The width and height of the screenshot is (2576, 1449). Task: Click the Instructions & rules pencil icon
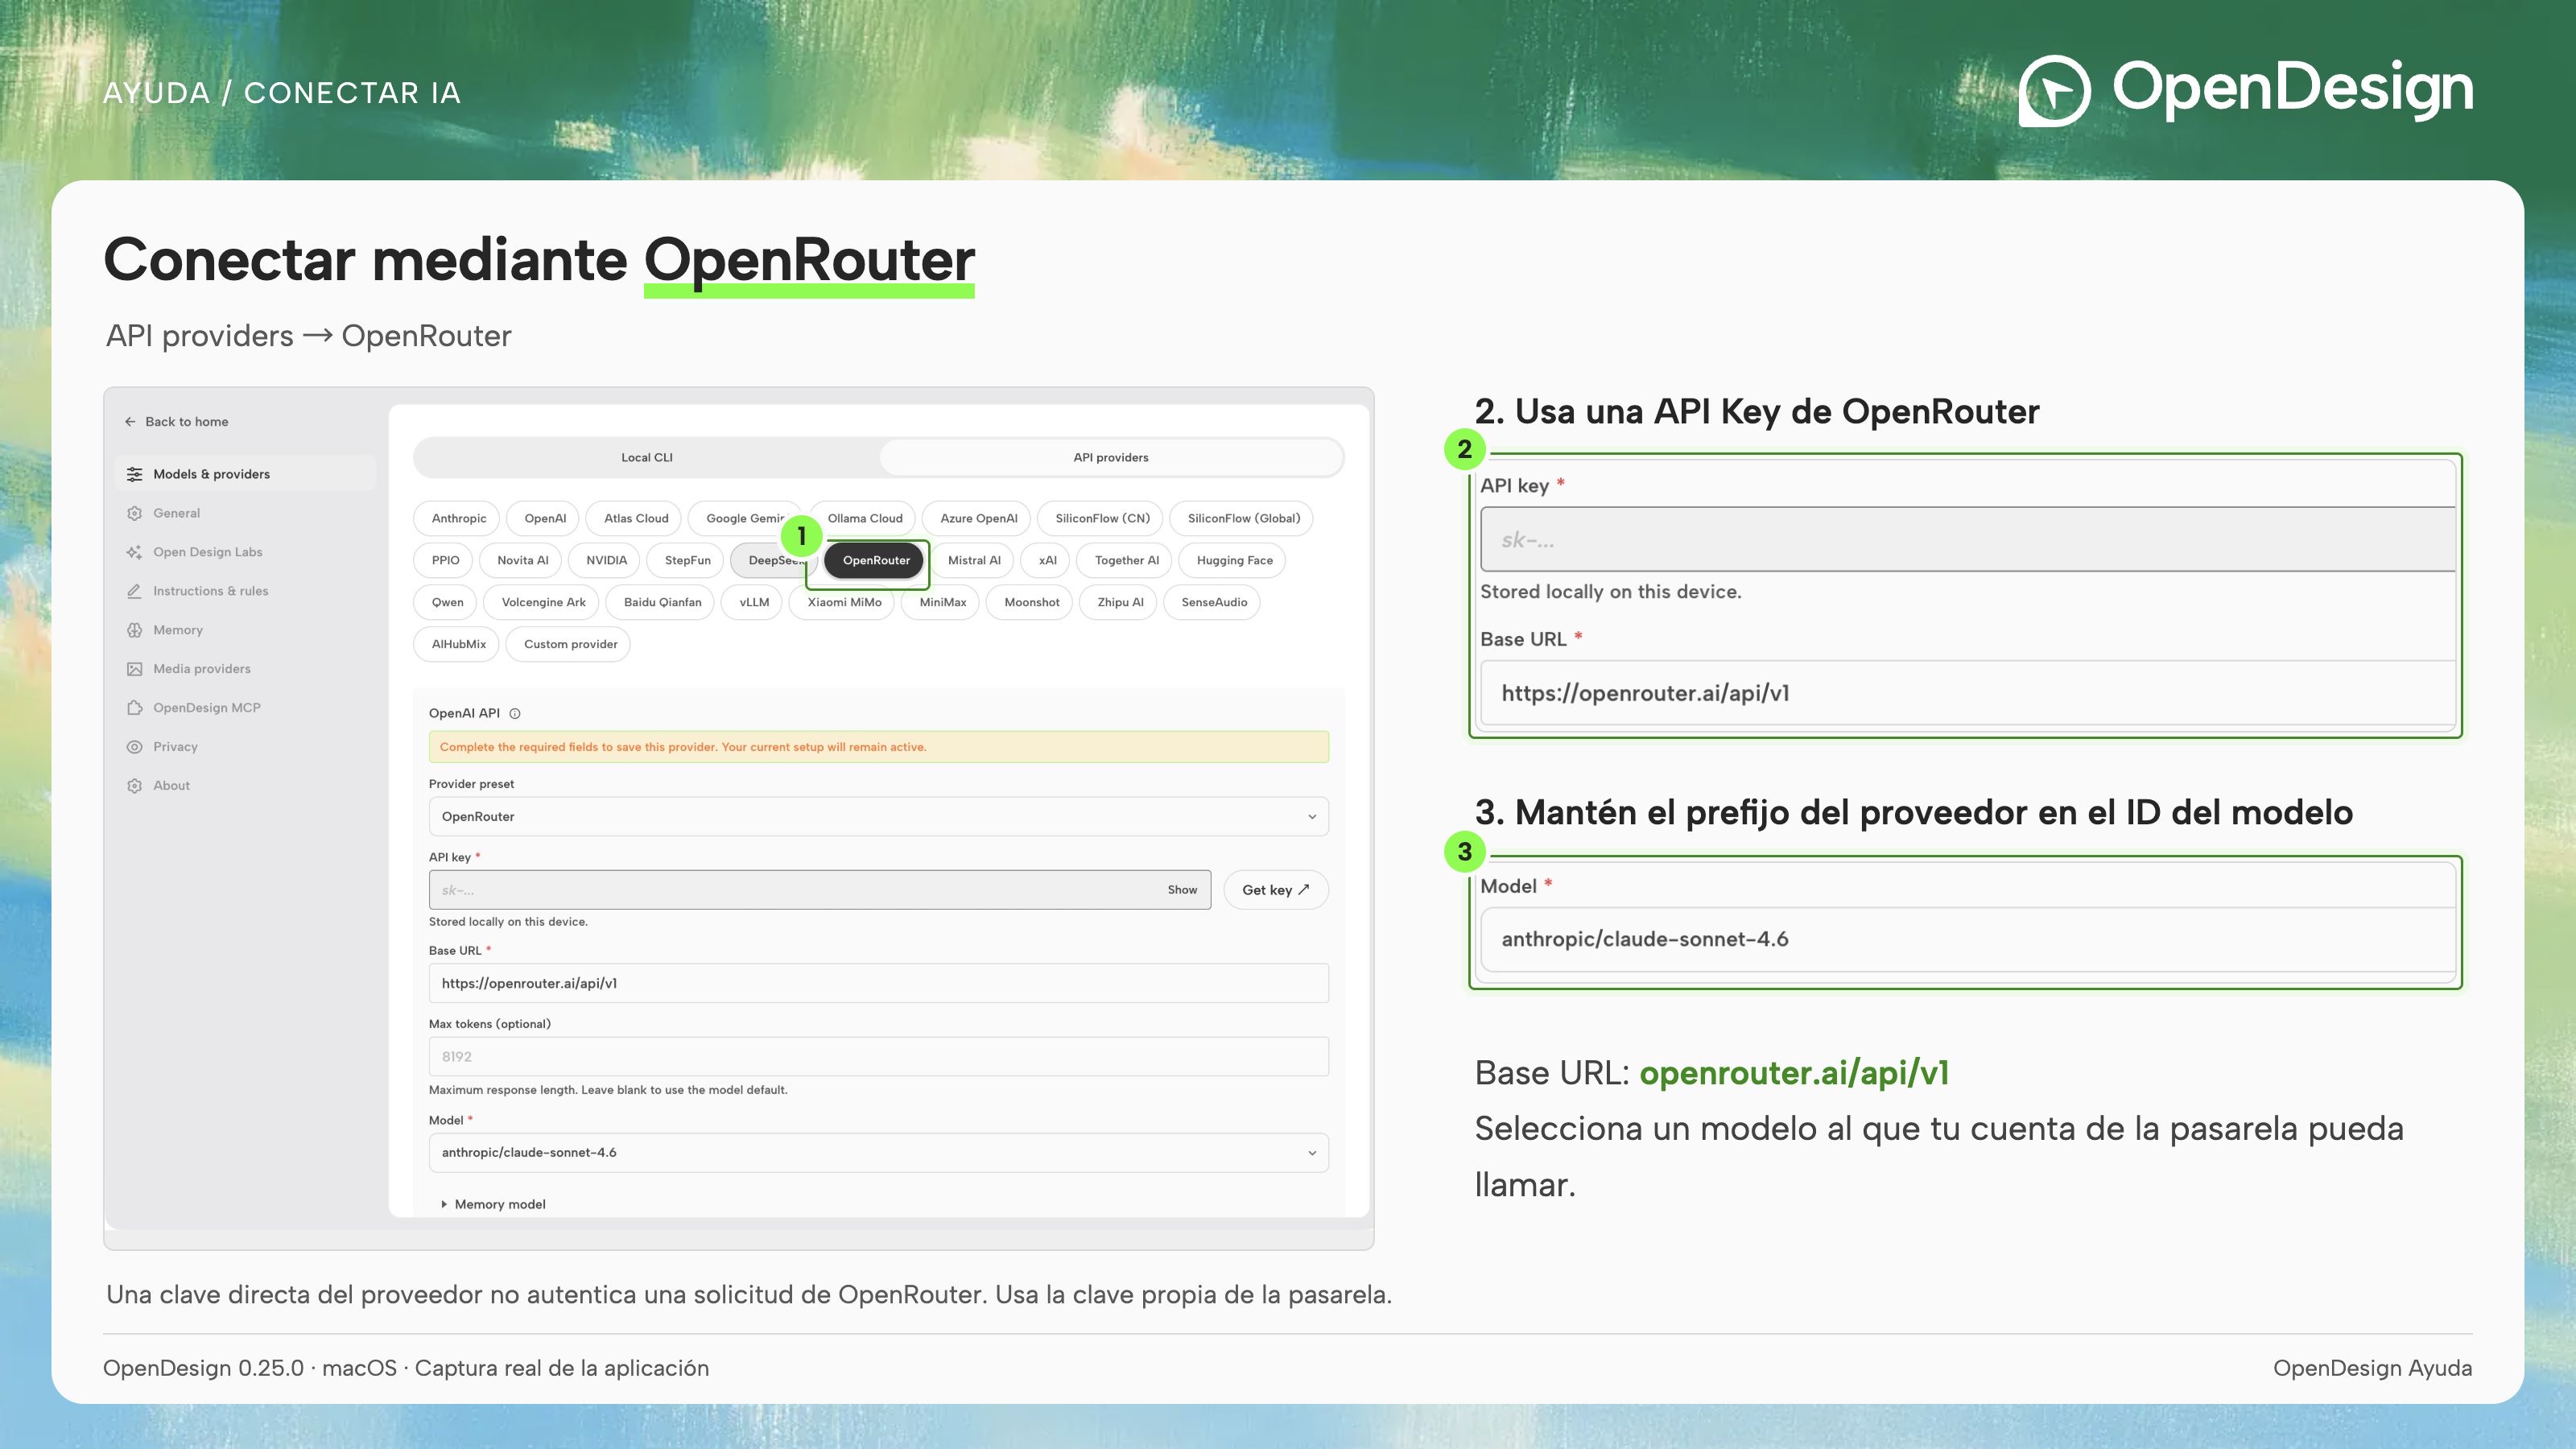coord(134,591)
